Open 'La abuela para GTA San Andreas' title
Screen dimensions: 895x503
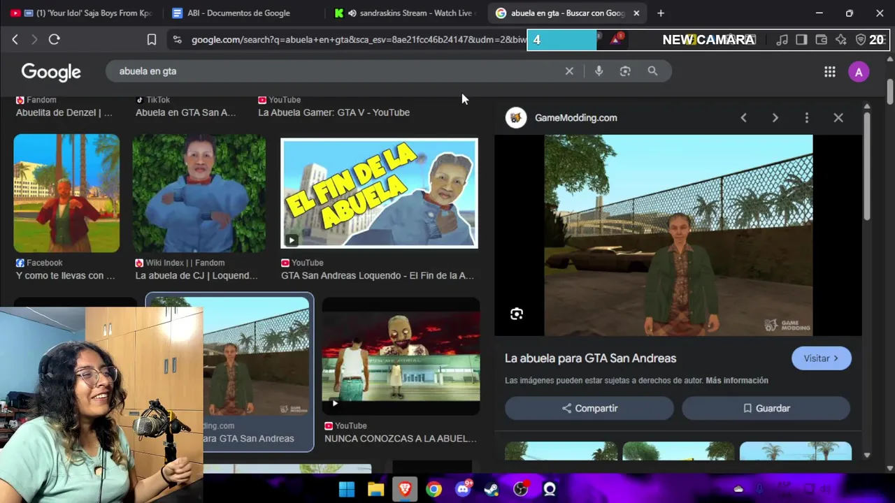click(590, 358)
